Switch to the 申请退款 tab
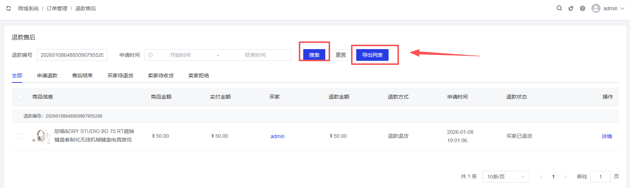 pyautogui.click(x=47, y=75)
